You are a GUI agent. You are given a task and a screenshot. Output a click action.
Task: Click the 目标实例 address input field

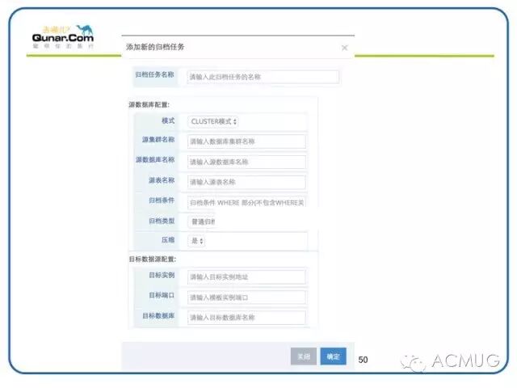click(x=246, y=276)
